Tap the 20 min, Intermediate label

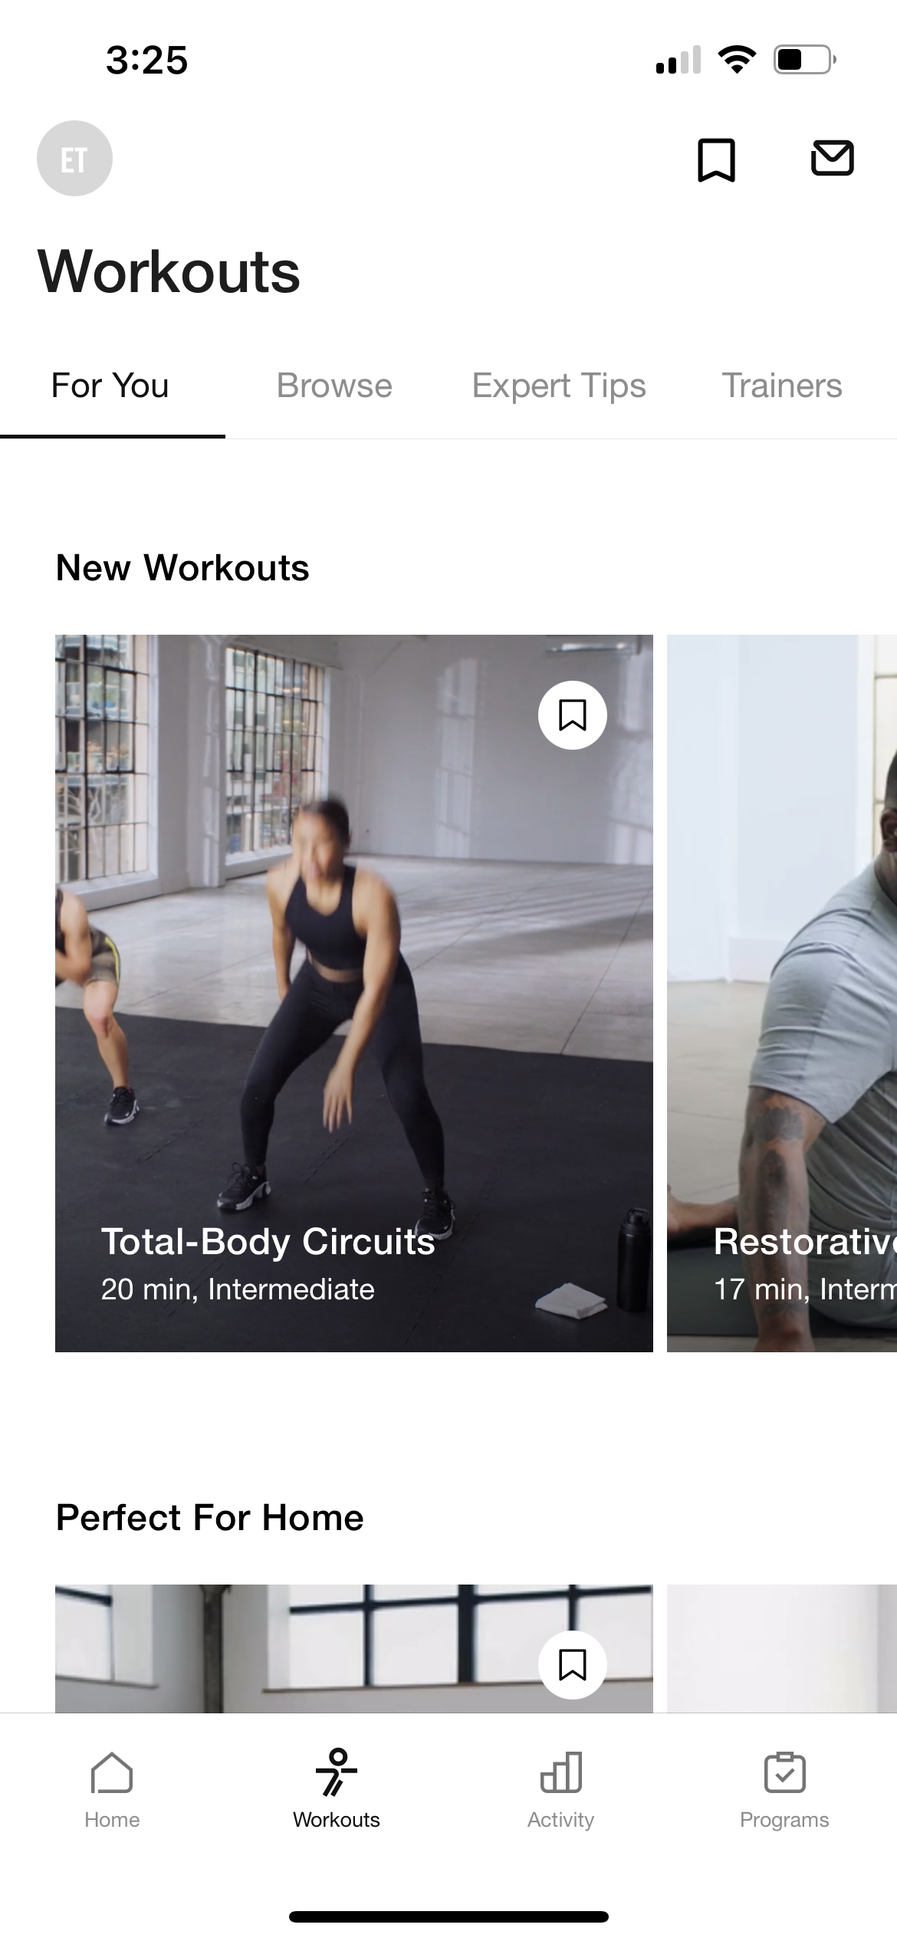(x=238, y=1289)
